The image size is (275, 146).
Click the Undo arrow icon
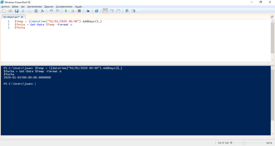tap(51, 11)
